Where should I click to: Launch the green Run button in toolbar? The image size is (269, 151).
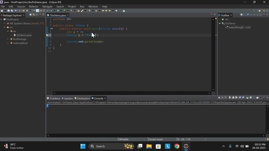(x=58, y=11)
